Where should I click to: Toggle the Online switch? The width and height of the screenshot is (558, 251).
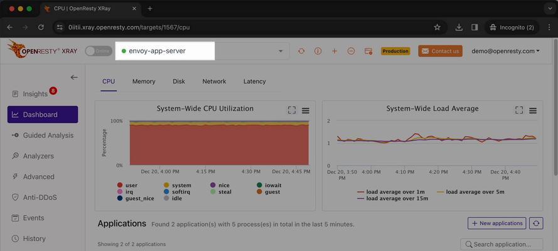click(x=98, y=51)
